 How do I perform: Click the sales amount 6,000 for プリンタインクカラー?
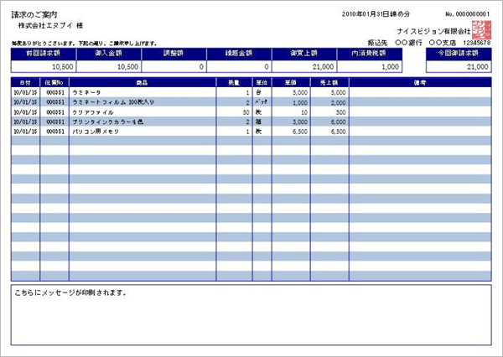click(x=339, y=122)
